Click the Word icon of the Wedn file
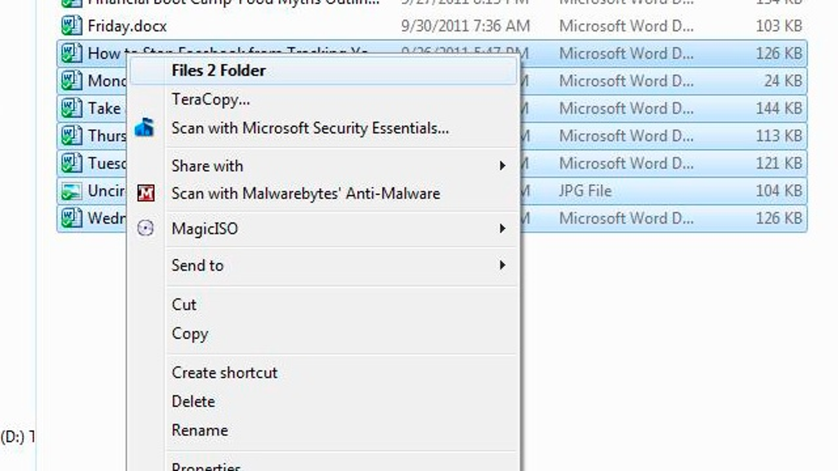Screen dimensions: 838x471 pyautogui.click(x=71, y=218)
